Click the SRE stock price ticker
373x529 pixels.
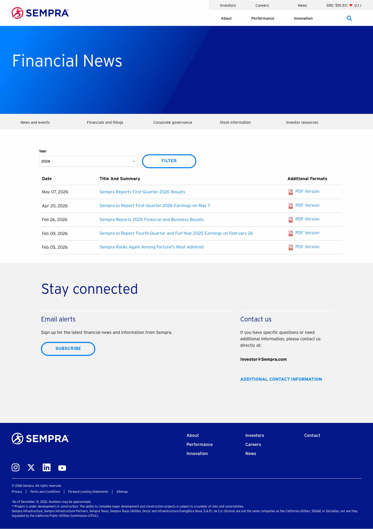click(x=344, y=5)
